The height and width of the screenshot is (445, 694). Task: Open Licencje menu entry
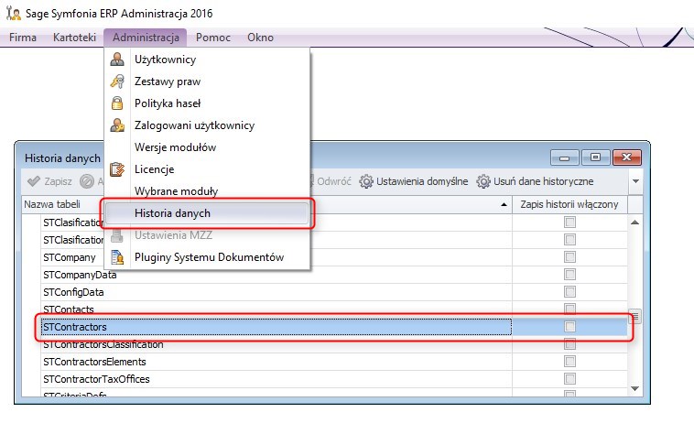(x=207, y=169)
